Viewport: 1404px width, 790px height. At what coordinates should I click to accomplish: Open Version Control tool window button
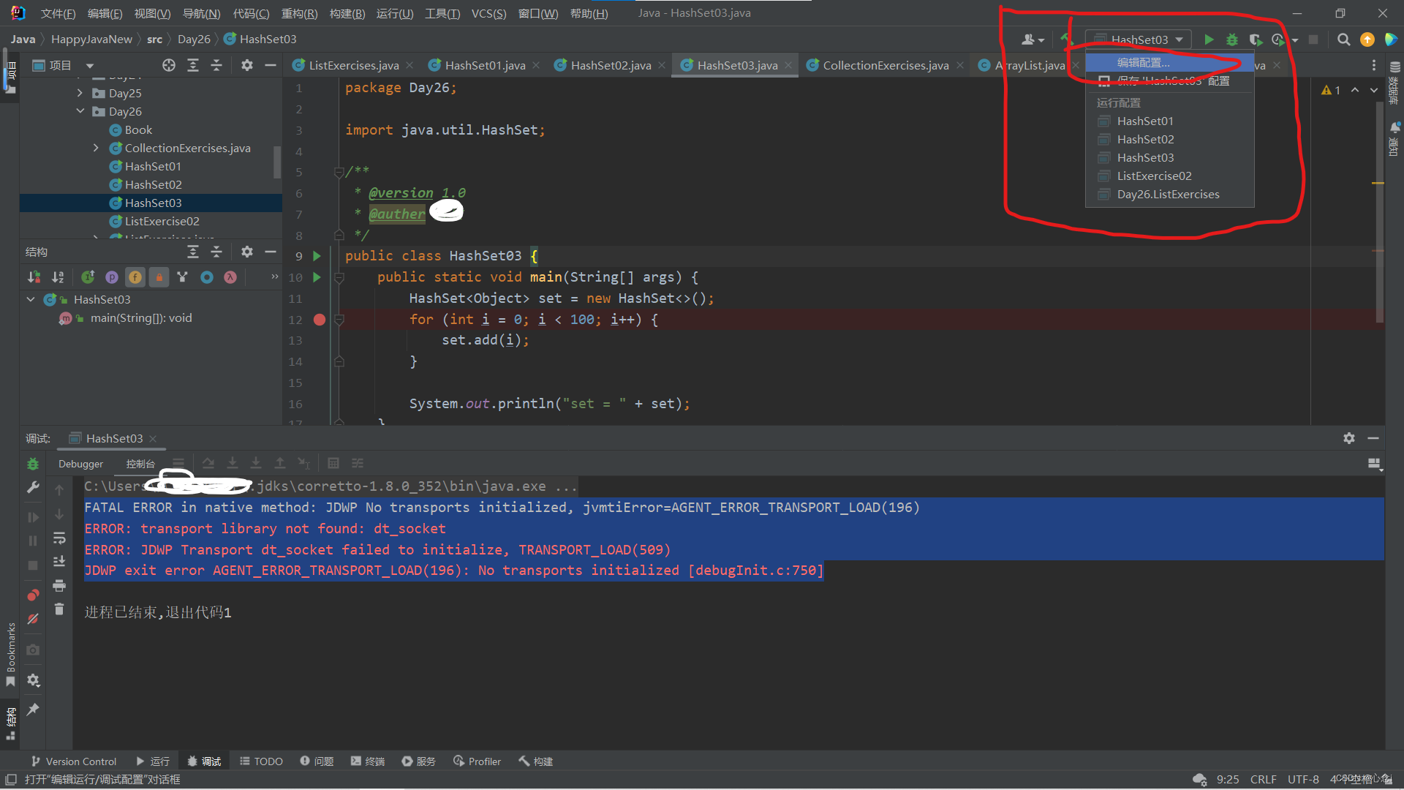(x=74, y=761)
